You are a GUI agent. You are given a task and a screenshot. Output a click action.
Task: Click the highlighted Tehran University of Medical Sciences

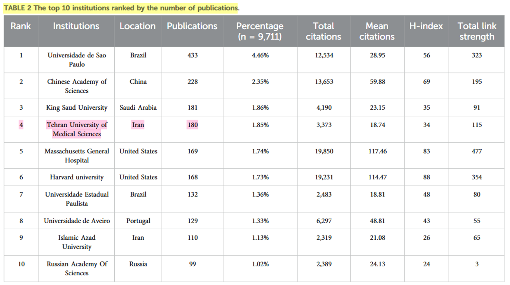[x=77, y=129]
